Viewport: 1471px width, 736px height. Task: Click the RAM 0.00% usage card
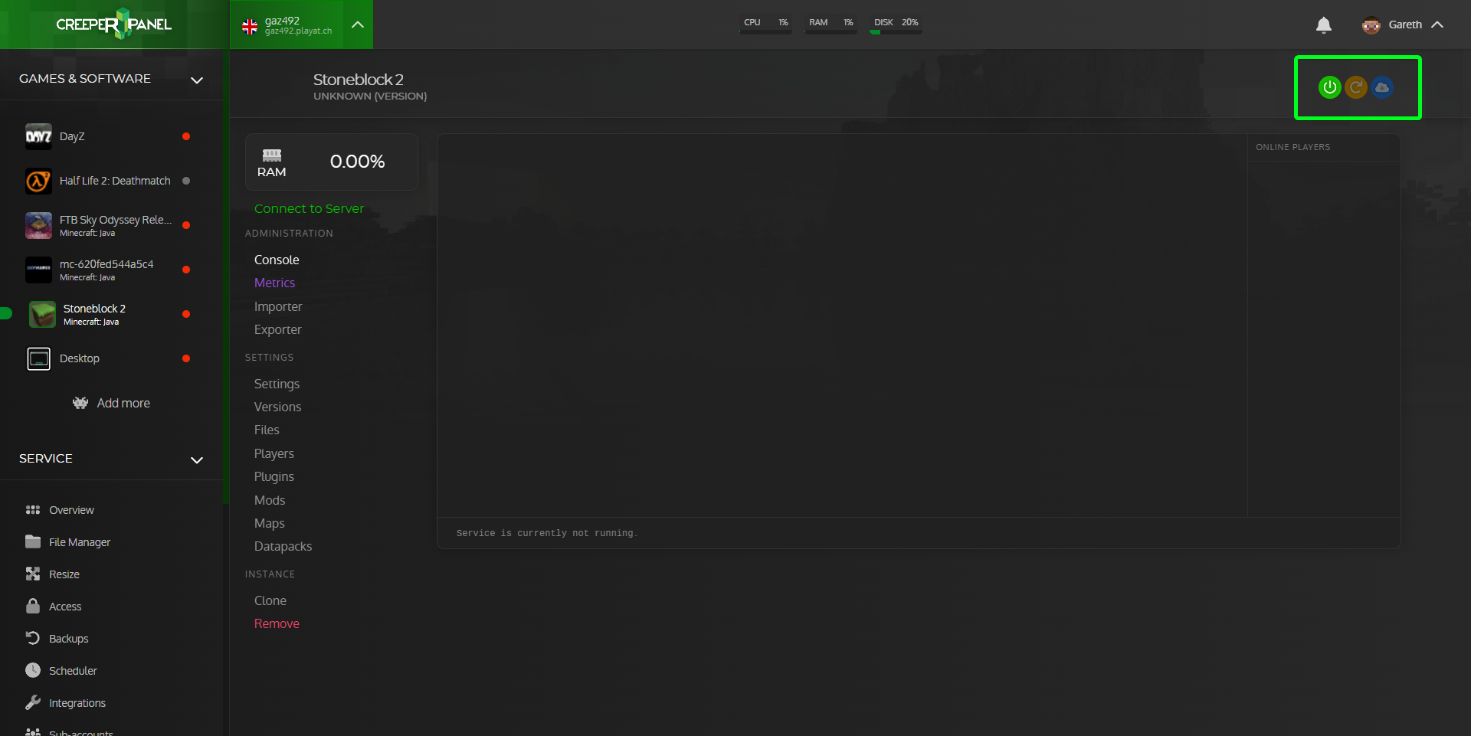coord(332,162)
